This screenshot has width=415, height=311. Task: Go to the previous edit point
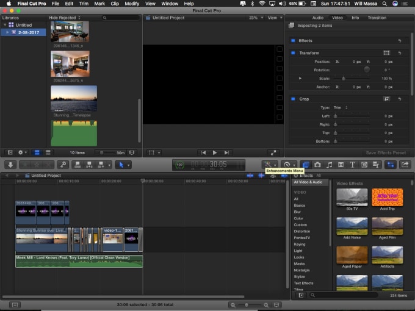tap(203, 152)
